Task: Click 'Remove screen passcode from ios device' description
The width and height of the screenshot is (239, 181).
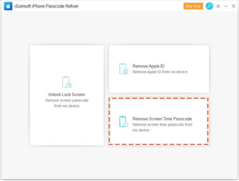Action: coord(67,103)
